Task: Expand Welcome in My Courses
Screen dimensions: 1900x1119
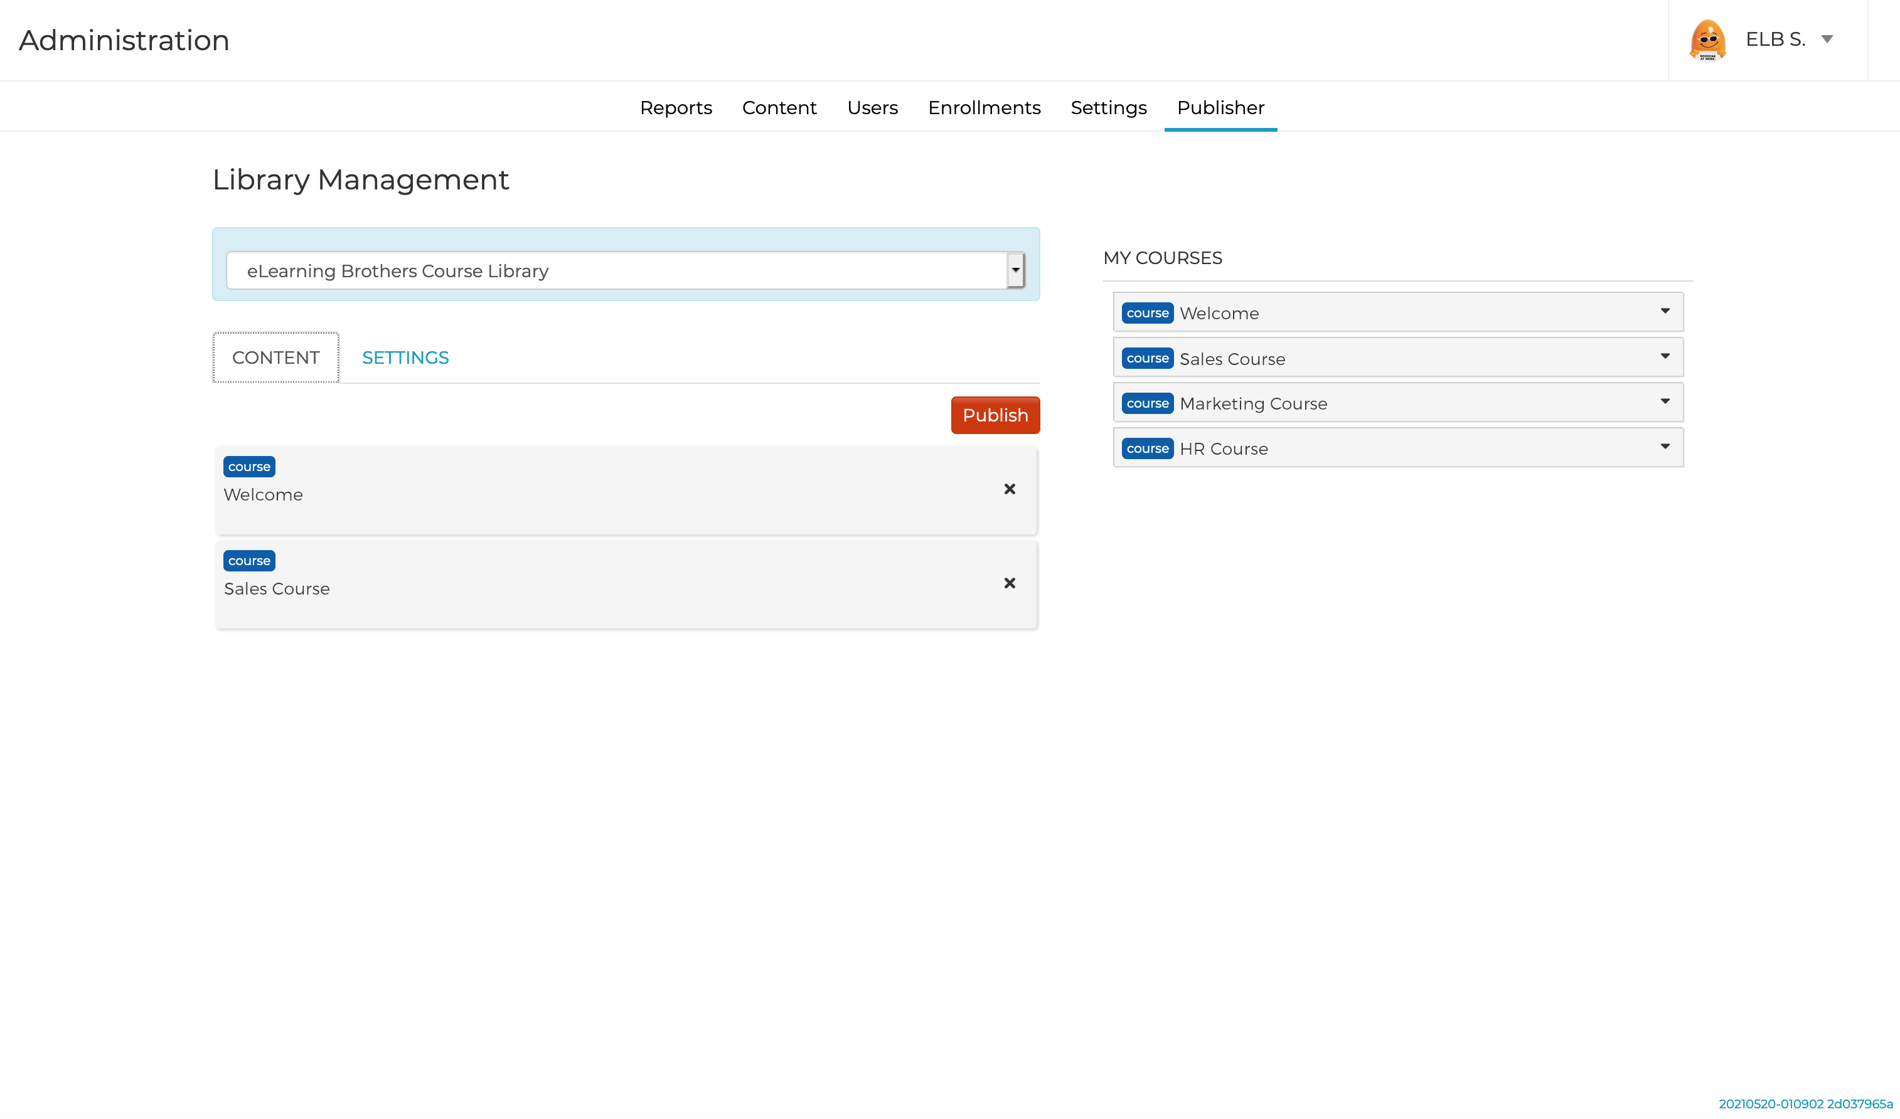Action: (1665, 311)
